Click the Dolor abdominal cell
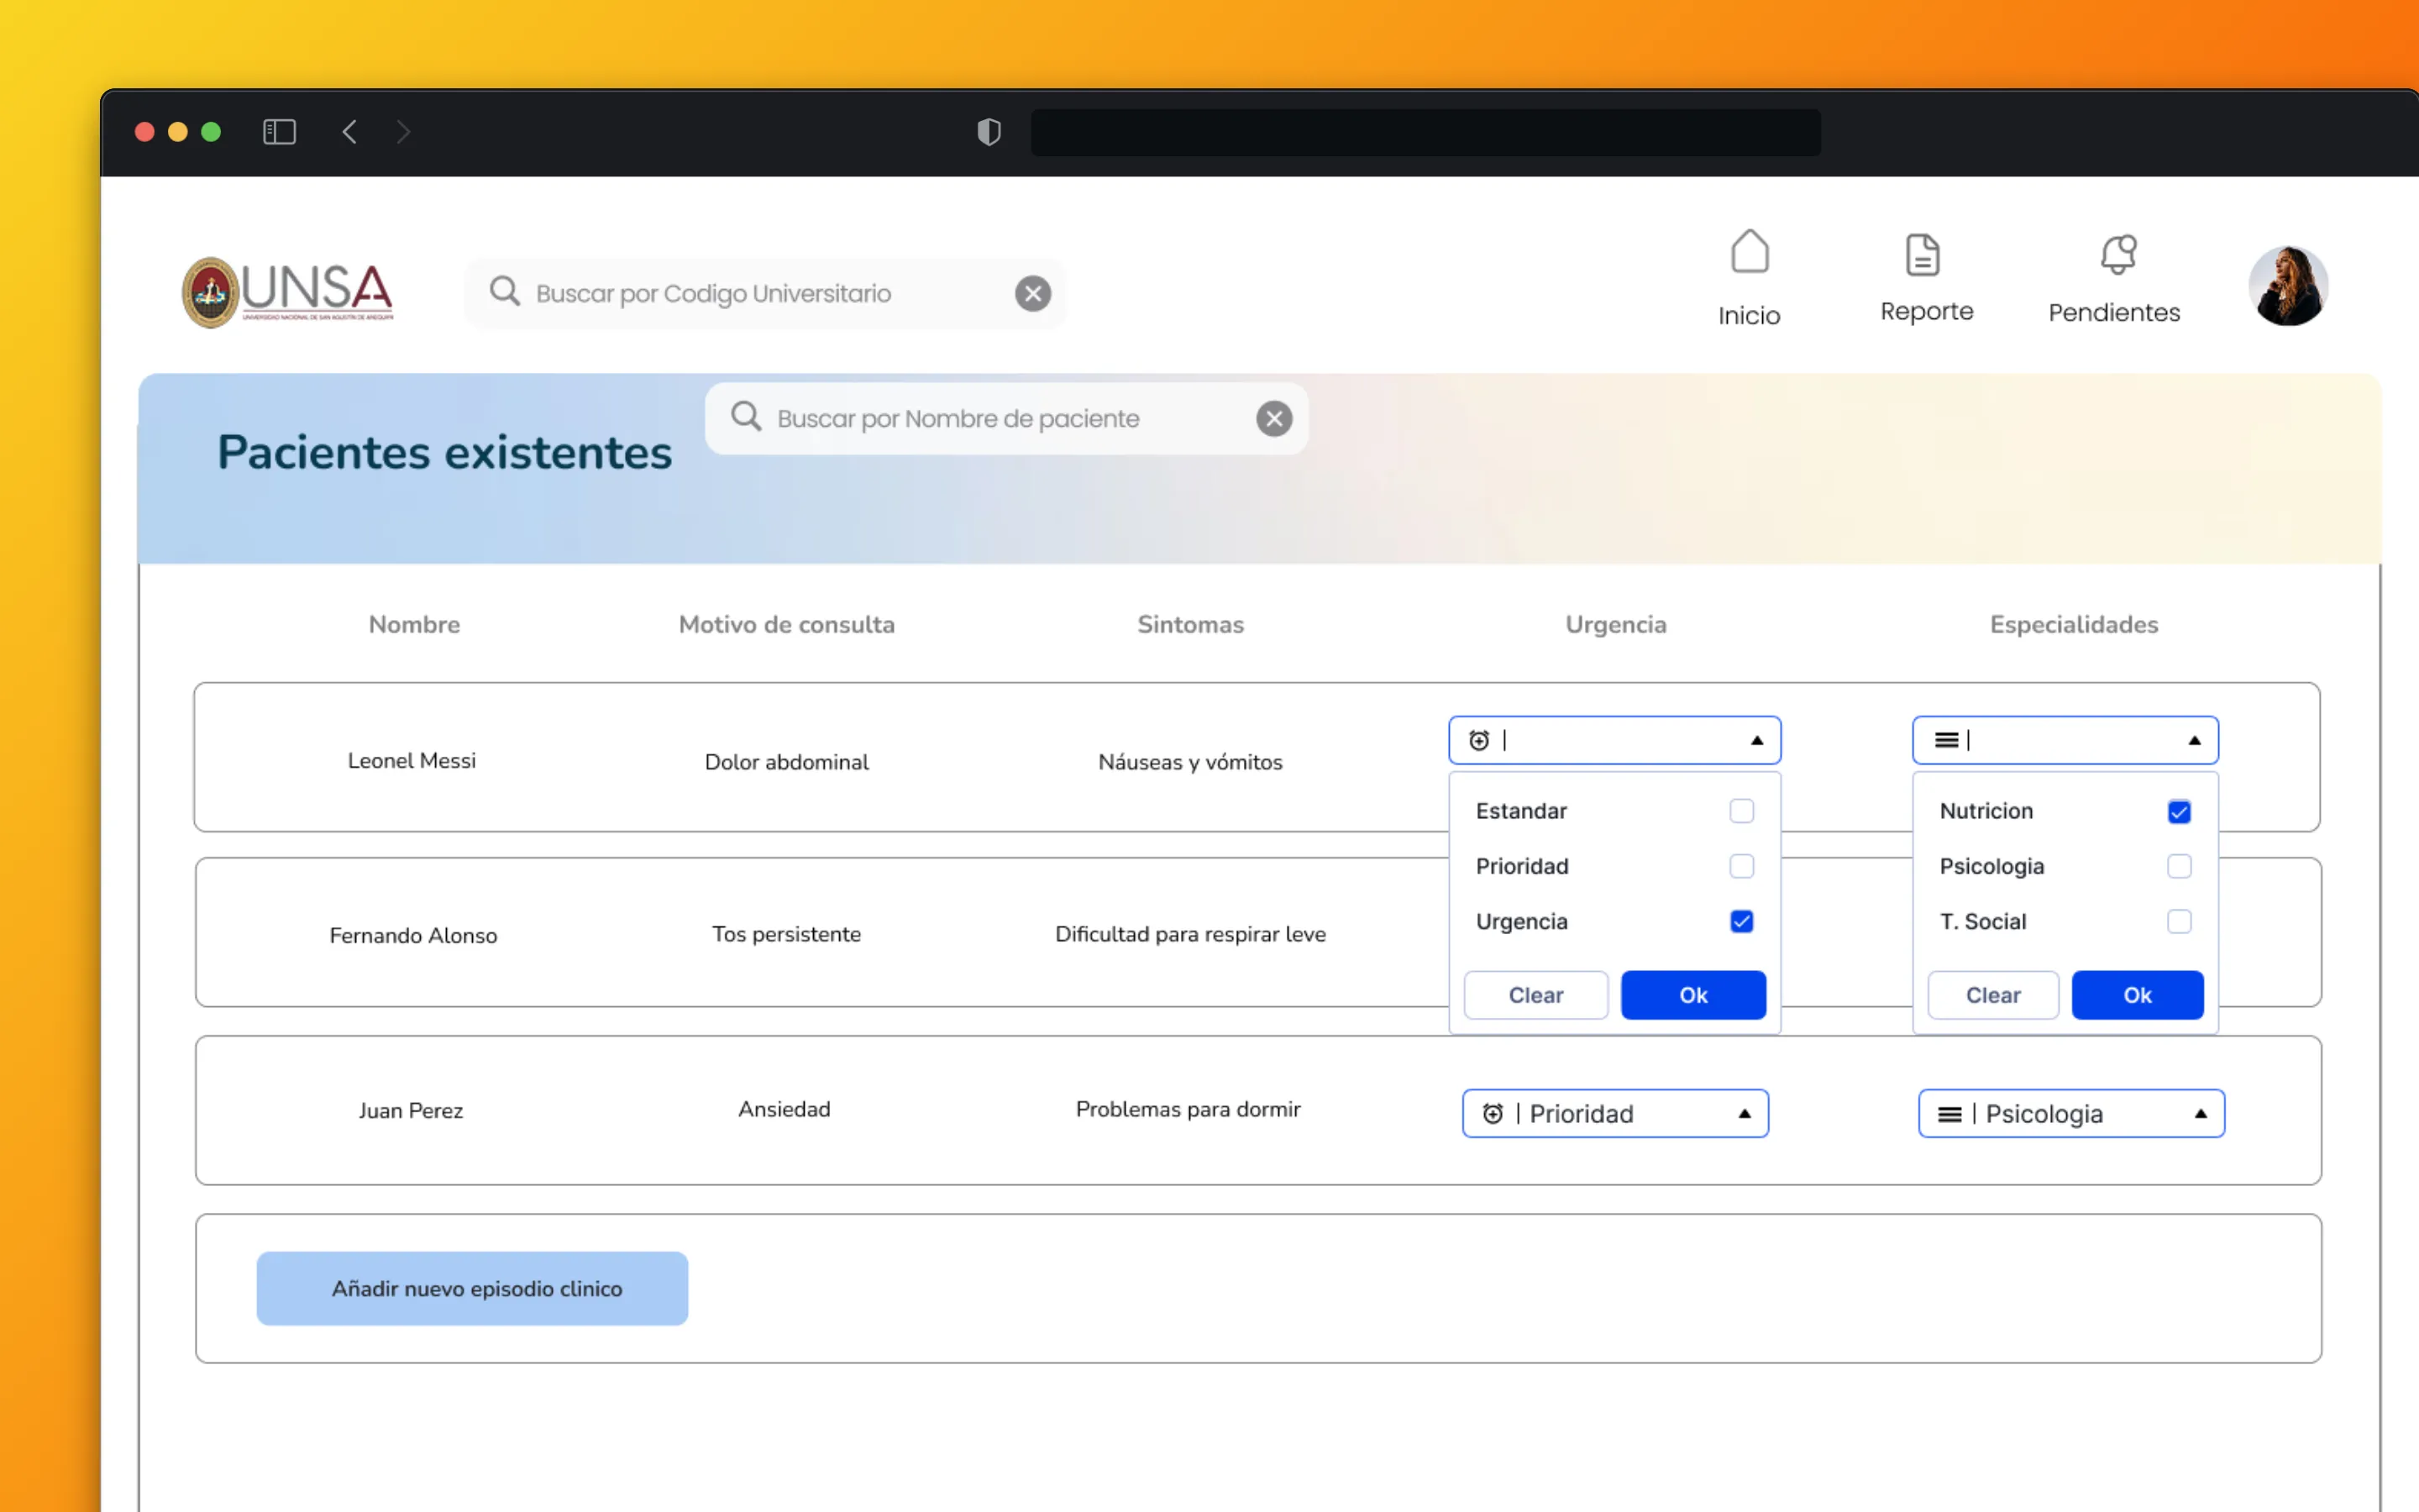Viewport: 2419px width, 1512px height. click(787, 762)
